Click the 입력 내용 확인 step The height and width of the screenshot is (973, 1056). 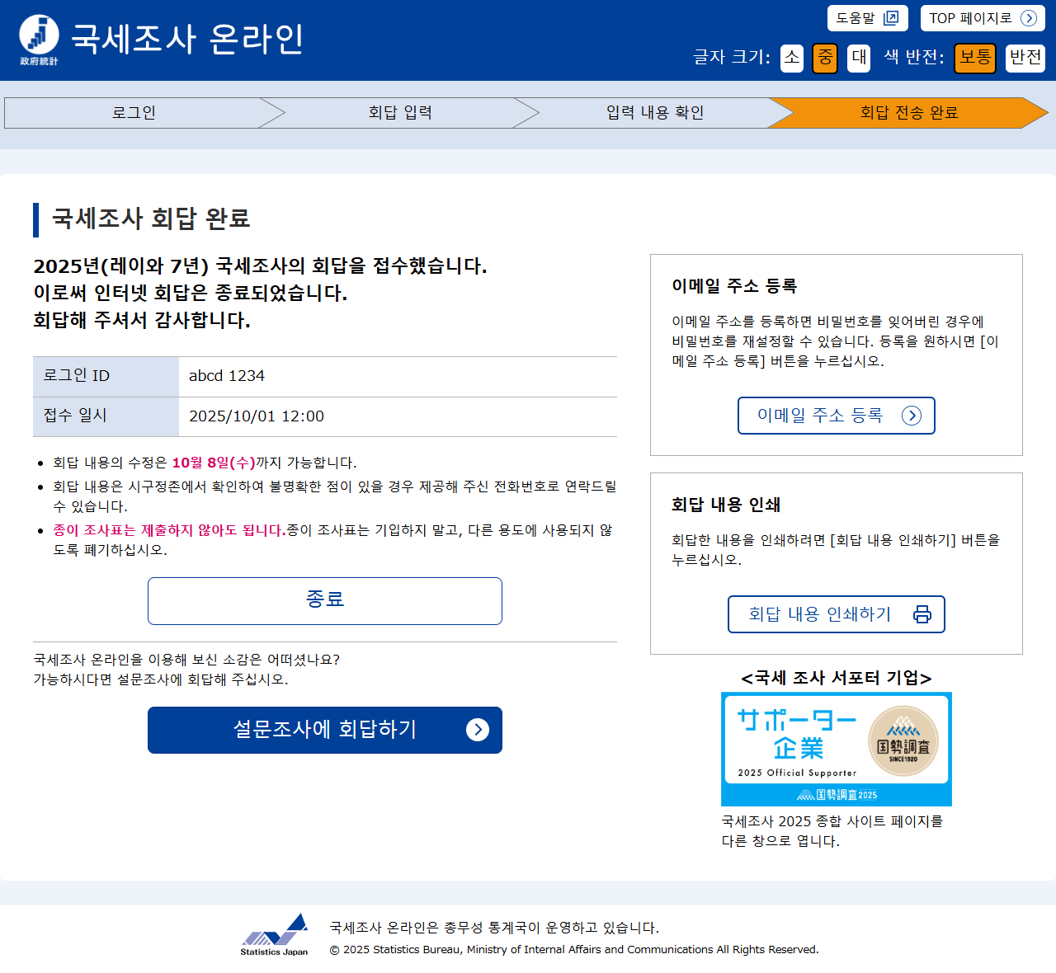click(x=655, y=113)
